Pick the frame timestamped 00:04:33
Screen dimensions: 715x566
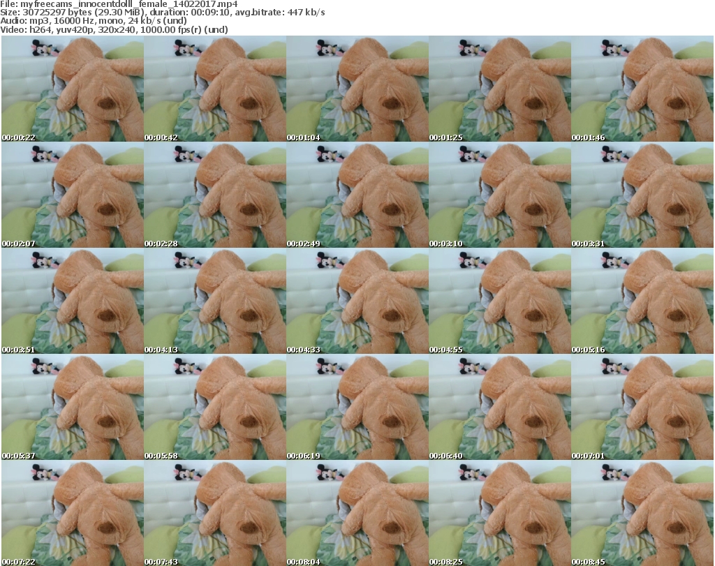[x=357, y=301]
